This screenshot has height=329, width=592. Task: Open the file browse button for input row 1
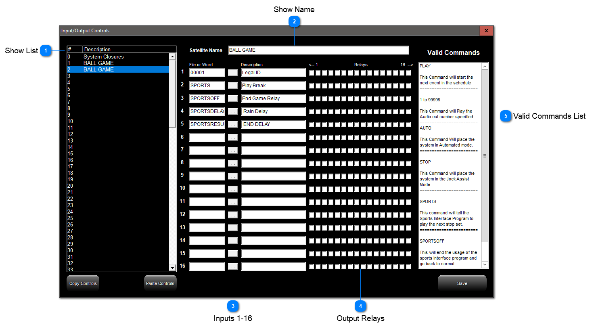point(233,73)
